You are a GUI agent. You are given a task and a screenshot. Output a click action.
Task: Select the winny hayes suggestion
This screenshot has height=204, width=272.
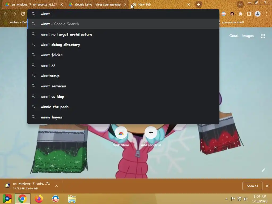123,117
